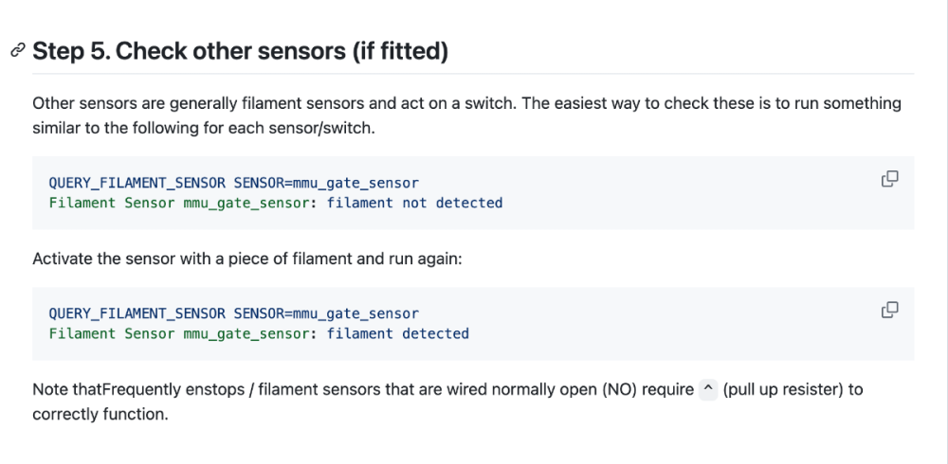The height and width of the screenshot is (464, 948).
Task: Click SENSOR=mmu_gate_sensor parameter in first block
Action: point(326,183)
